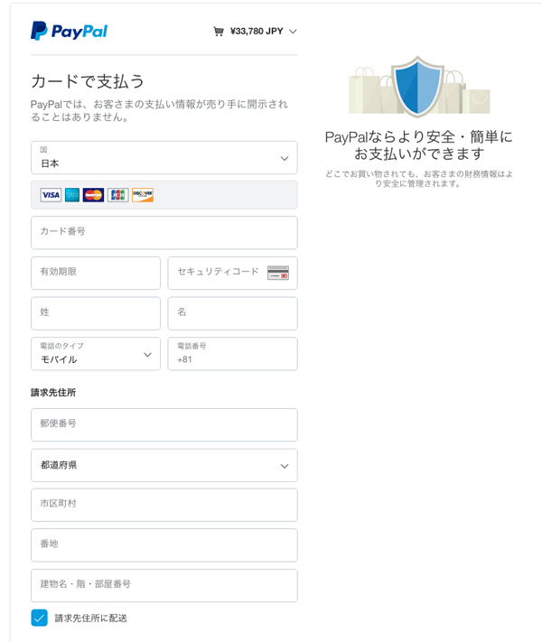This screenshot has height=642, width=542.
Task: Open the 都道府県 prefecture dropdown
Action: (164, 465)
